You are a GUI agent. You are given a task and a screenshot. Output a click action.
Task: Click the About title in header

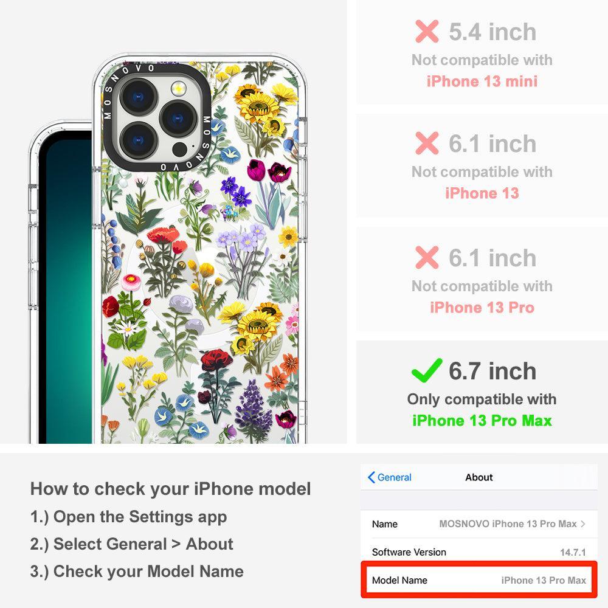(479, 477)
